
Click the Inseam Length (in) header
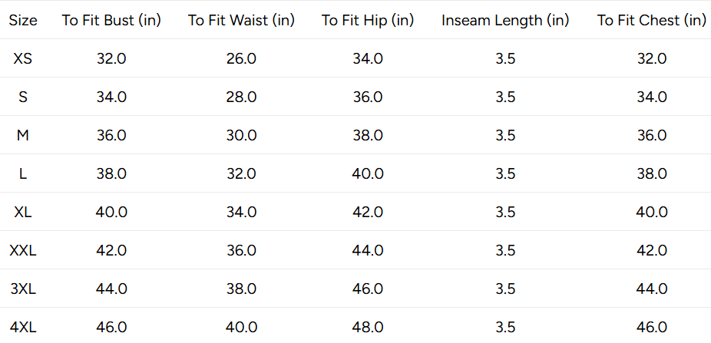[505, 21]
